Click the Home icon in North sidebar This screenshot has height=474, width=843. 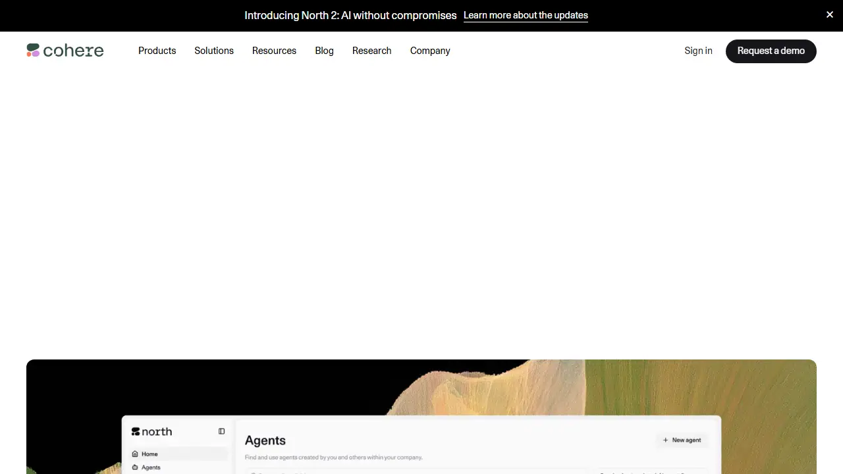tap(135, 454)
